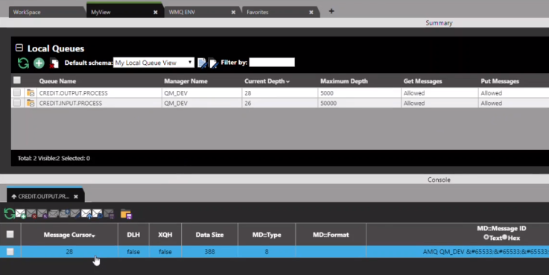The width and height of the screenshot is (549, 275).
Task: Click the delete message envelope with red X
Action: (31, 214)
